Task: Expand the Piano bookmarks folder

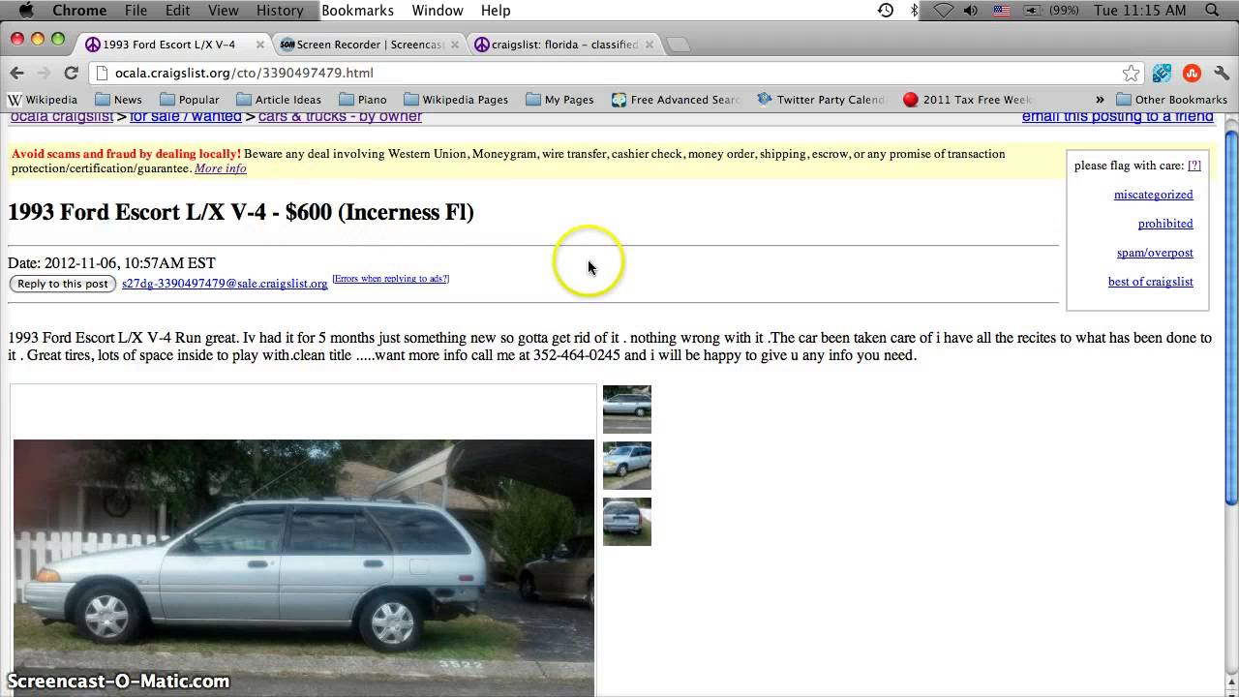Action: coord(362,99)
